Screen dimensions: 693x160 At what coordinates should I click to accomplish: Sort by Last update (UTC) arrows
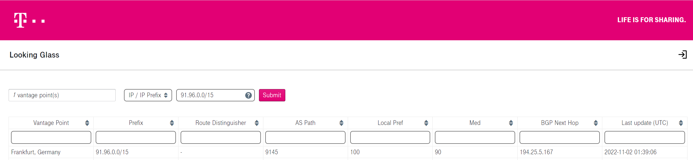(681, 123)
